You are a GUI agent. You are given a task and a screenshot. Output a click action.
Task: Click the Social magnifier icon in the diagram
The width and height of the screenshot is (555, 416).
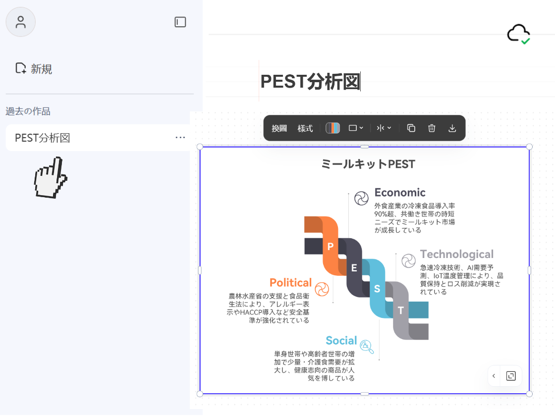pyautogui.click(x=366, y=346)
